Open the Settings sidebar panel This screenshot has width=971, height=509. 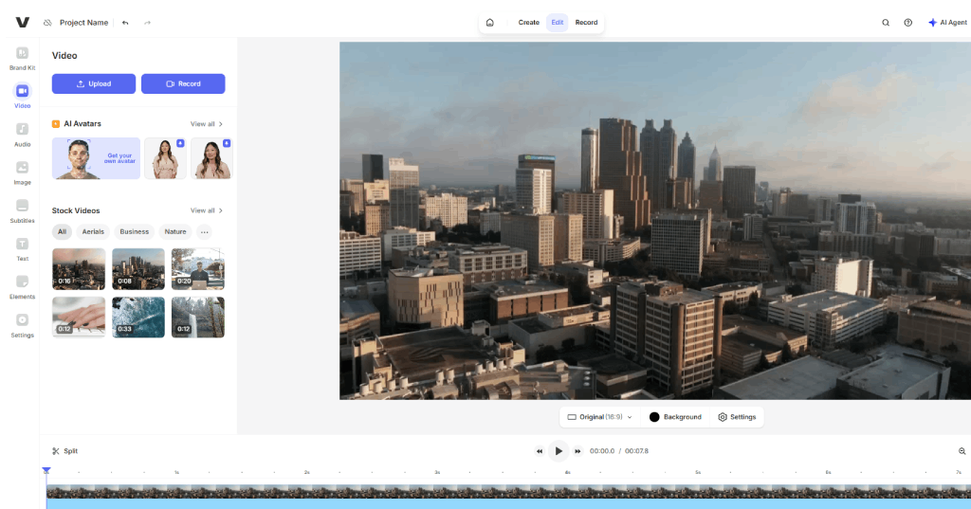[23, 326]
